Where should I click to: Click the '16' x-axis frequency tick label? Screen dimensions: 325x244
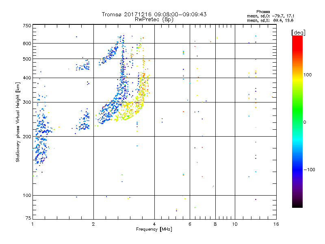(276, 224)
